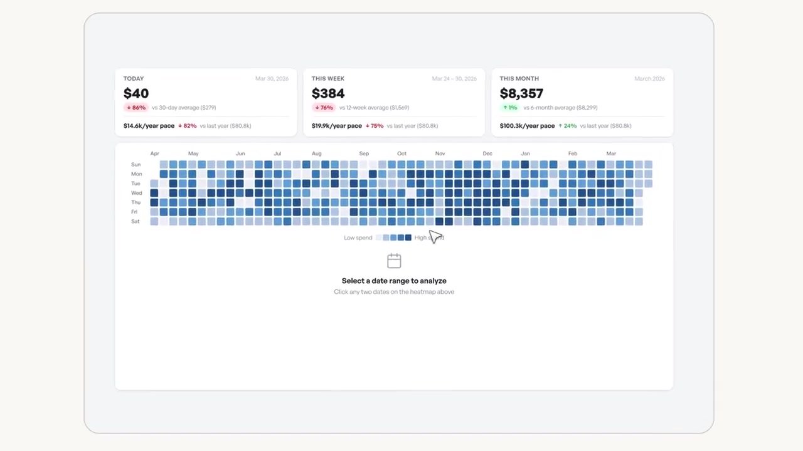Click the $40 amount in Today card

pyautogui.click(x=136, y=93)
